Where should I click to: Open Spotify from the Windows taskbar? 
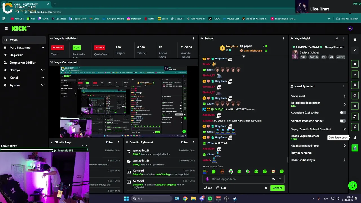[x=210, y=198]
